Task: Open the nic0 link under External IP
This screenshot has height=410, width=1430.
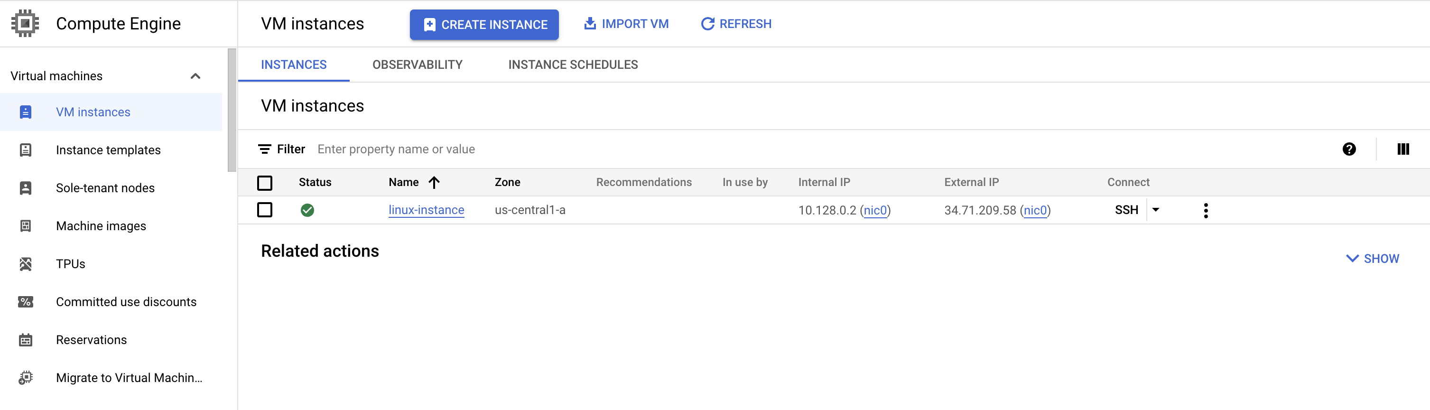Action: pyautogui.click(x=1035, y=210)
